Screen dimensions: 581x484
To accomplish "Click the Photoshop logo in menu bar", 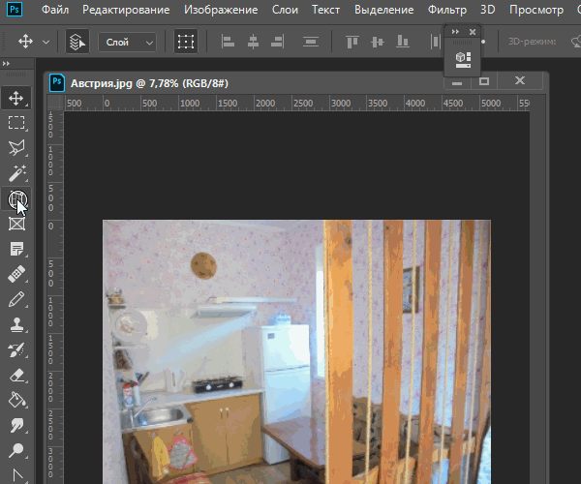I will pos(15,10).
